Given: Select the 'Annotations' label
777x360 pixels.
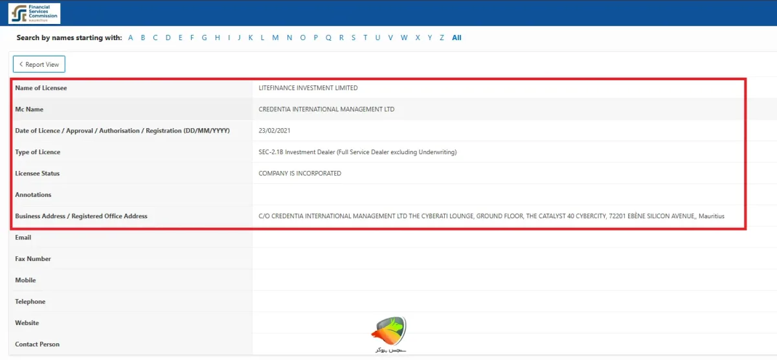Looking at the screenshot, I should tap(33, 195).
